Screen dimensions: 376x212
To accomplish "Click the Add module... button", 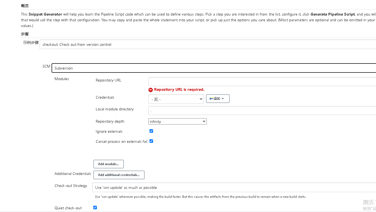I will [x=109, y=164].
